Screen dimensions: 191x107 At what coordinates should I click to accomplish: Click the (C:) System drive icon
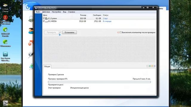pyautogui.click(x=46, y=18)
